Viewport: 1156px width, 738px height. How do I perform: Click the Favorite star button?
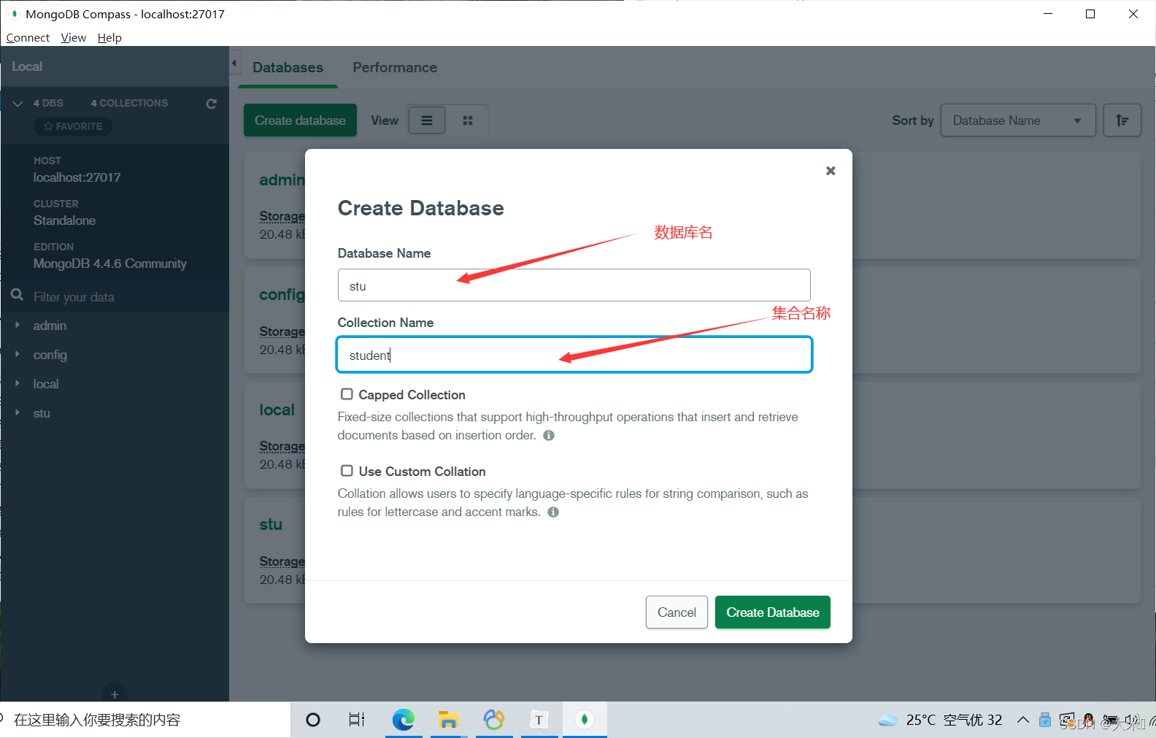click(x=73, y=126)
